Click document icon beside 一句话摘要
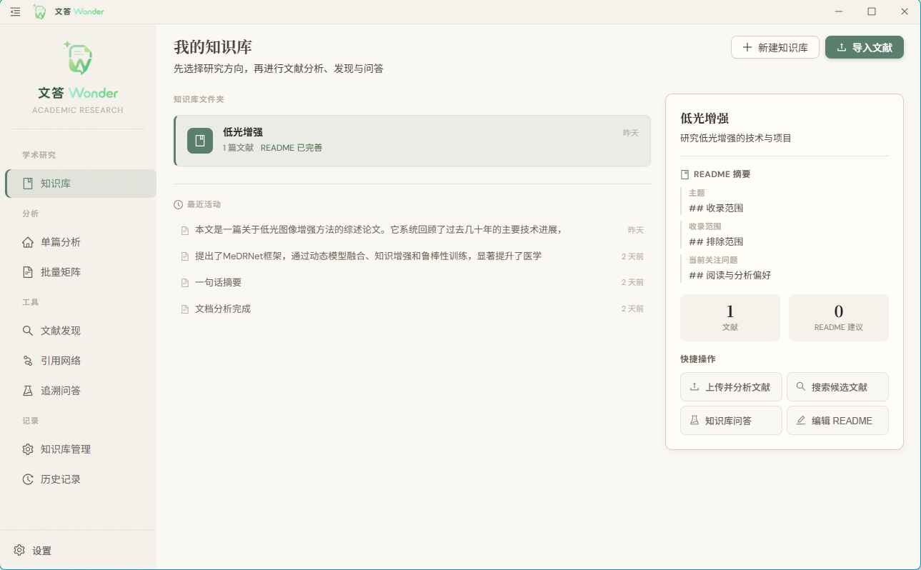Viewport: 921px width, 570px height. point(185,283)
